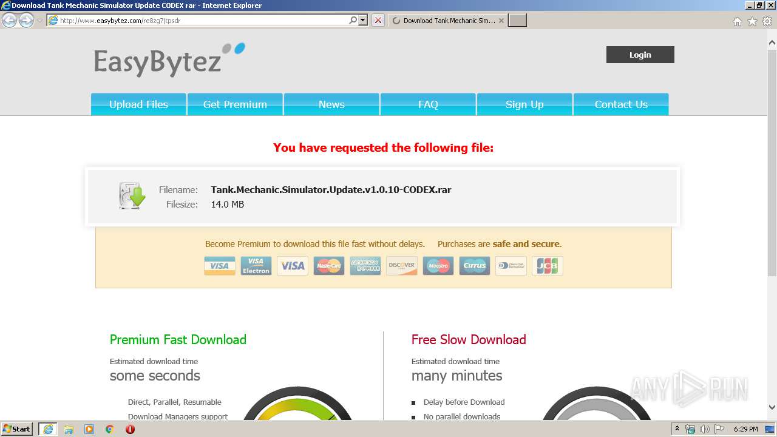Click the Internet Explorer taskbar icon
This screenshot has height=437, width=777.
pyautogui.click(x=48, y=429)
